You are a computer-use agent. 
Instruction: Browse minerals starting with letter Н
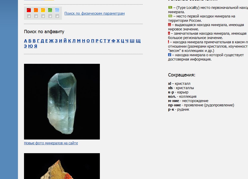(x=84, y=41)
